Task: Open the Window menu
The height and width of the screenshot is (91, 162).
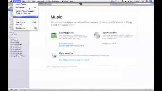Action: click(x=65, y=1)
